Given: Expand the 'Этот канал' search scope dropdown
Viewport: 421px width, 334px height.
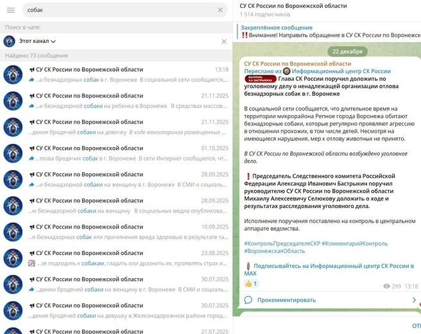Looking at the screenshot, I should coord(37,41).
